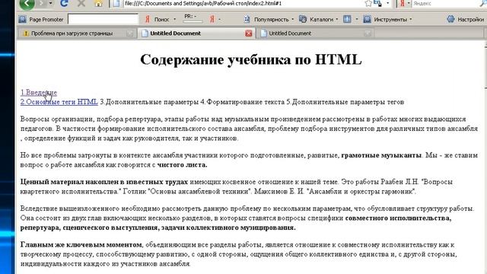Start search with the magnifier icon
This screenshot has width=487, height=274.
(483, 3)
